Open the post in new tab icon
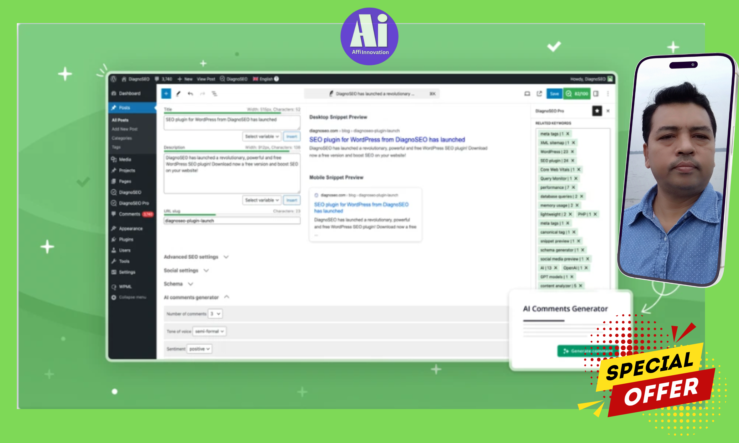 [539, 94]
